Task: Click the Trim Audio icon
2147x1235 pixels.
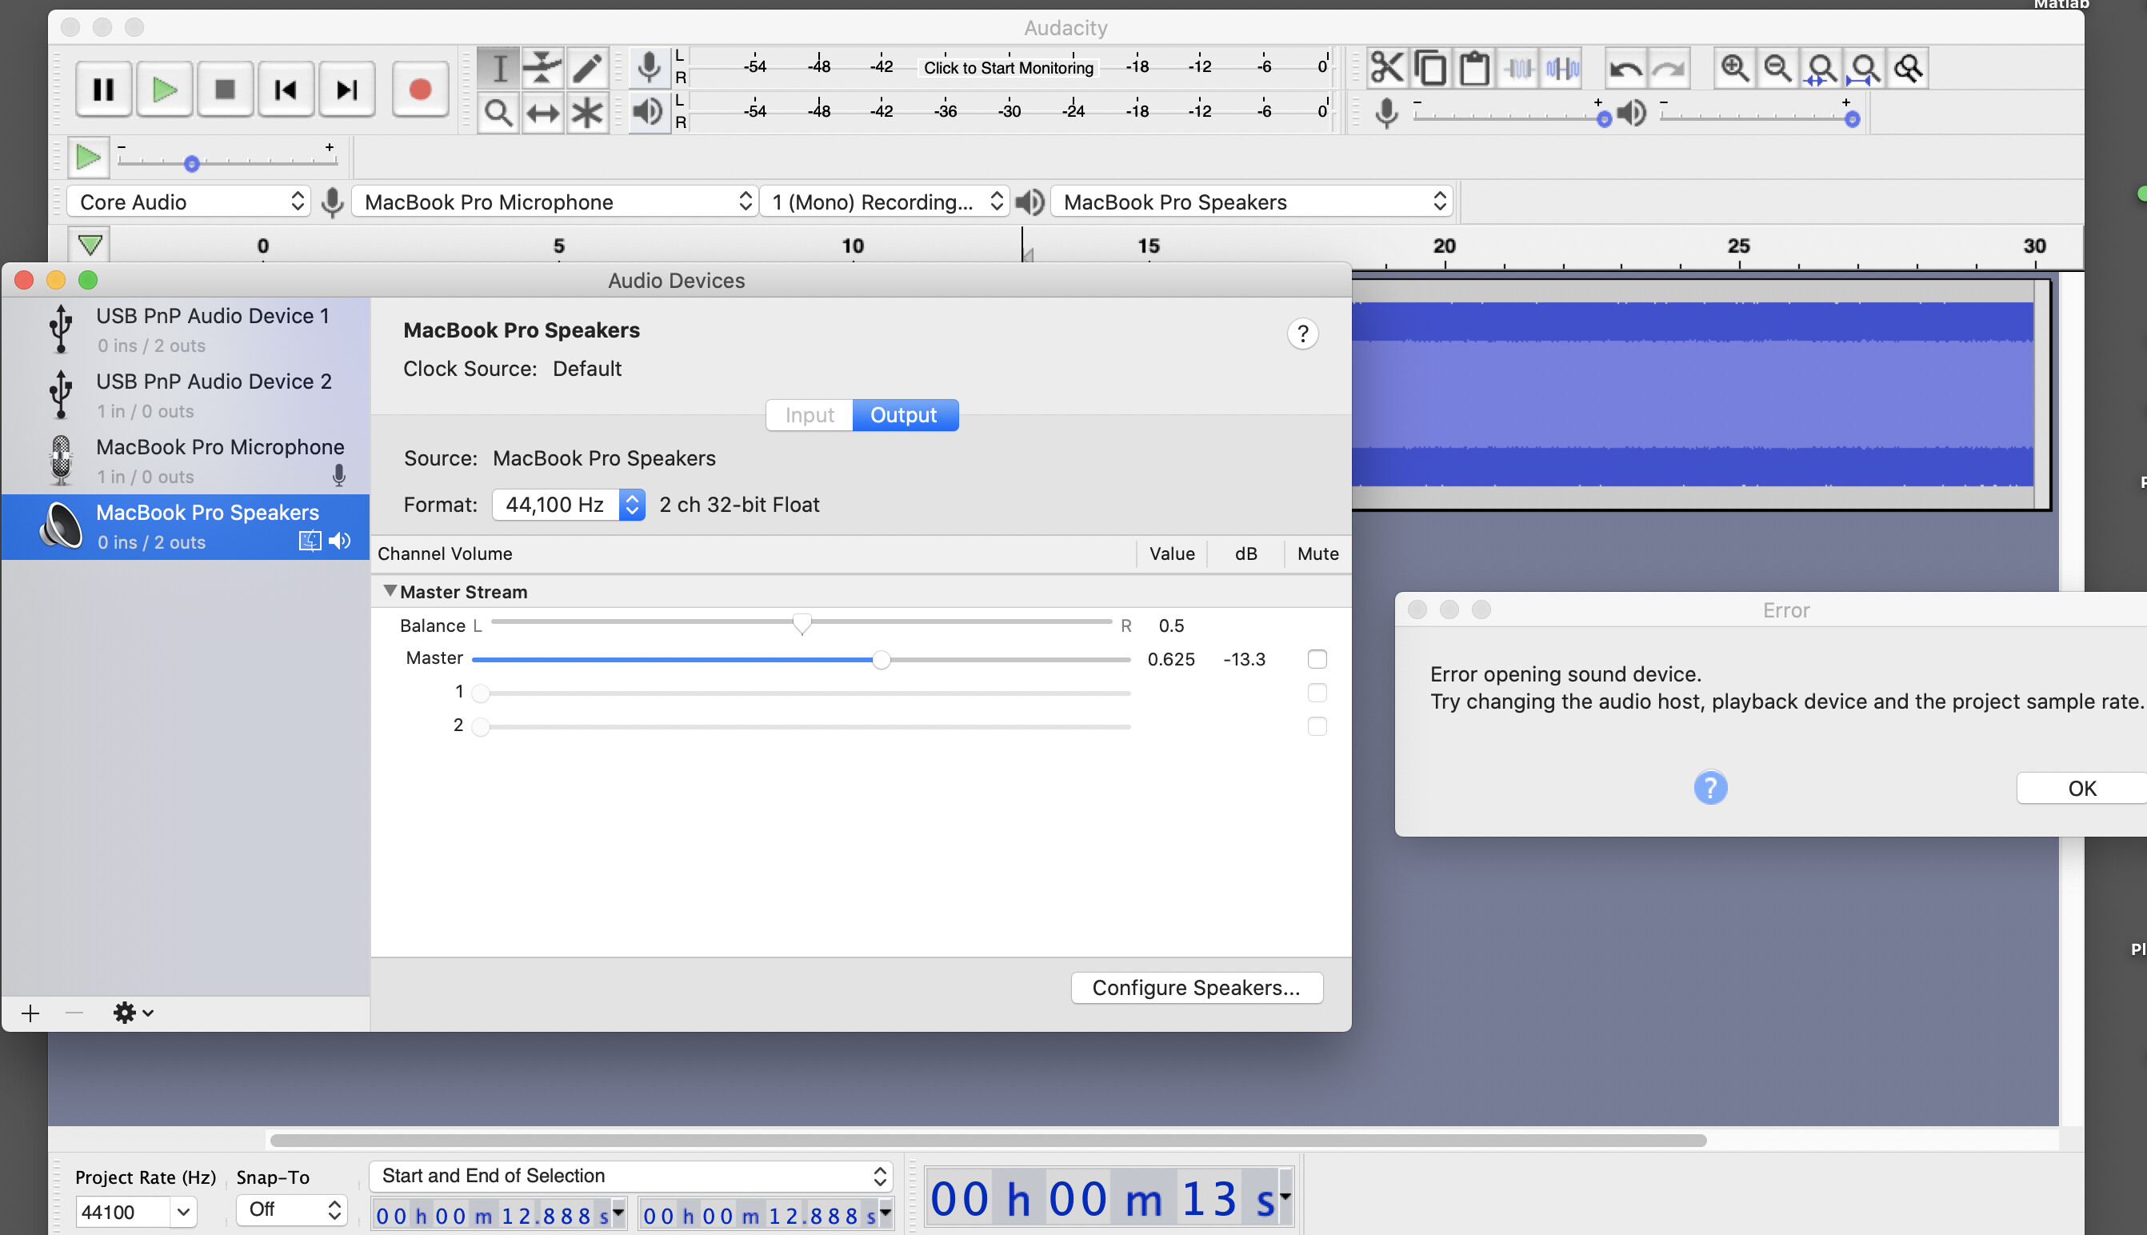Action: [x=1518, y=68]
